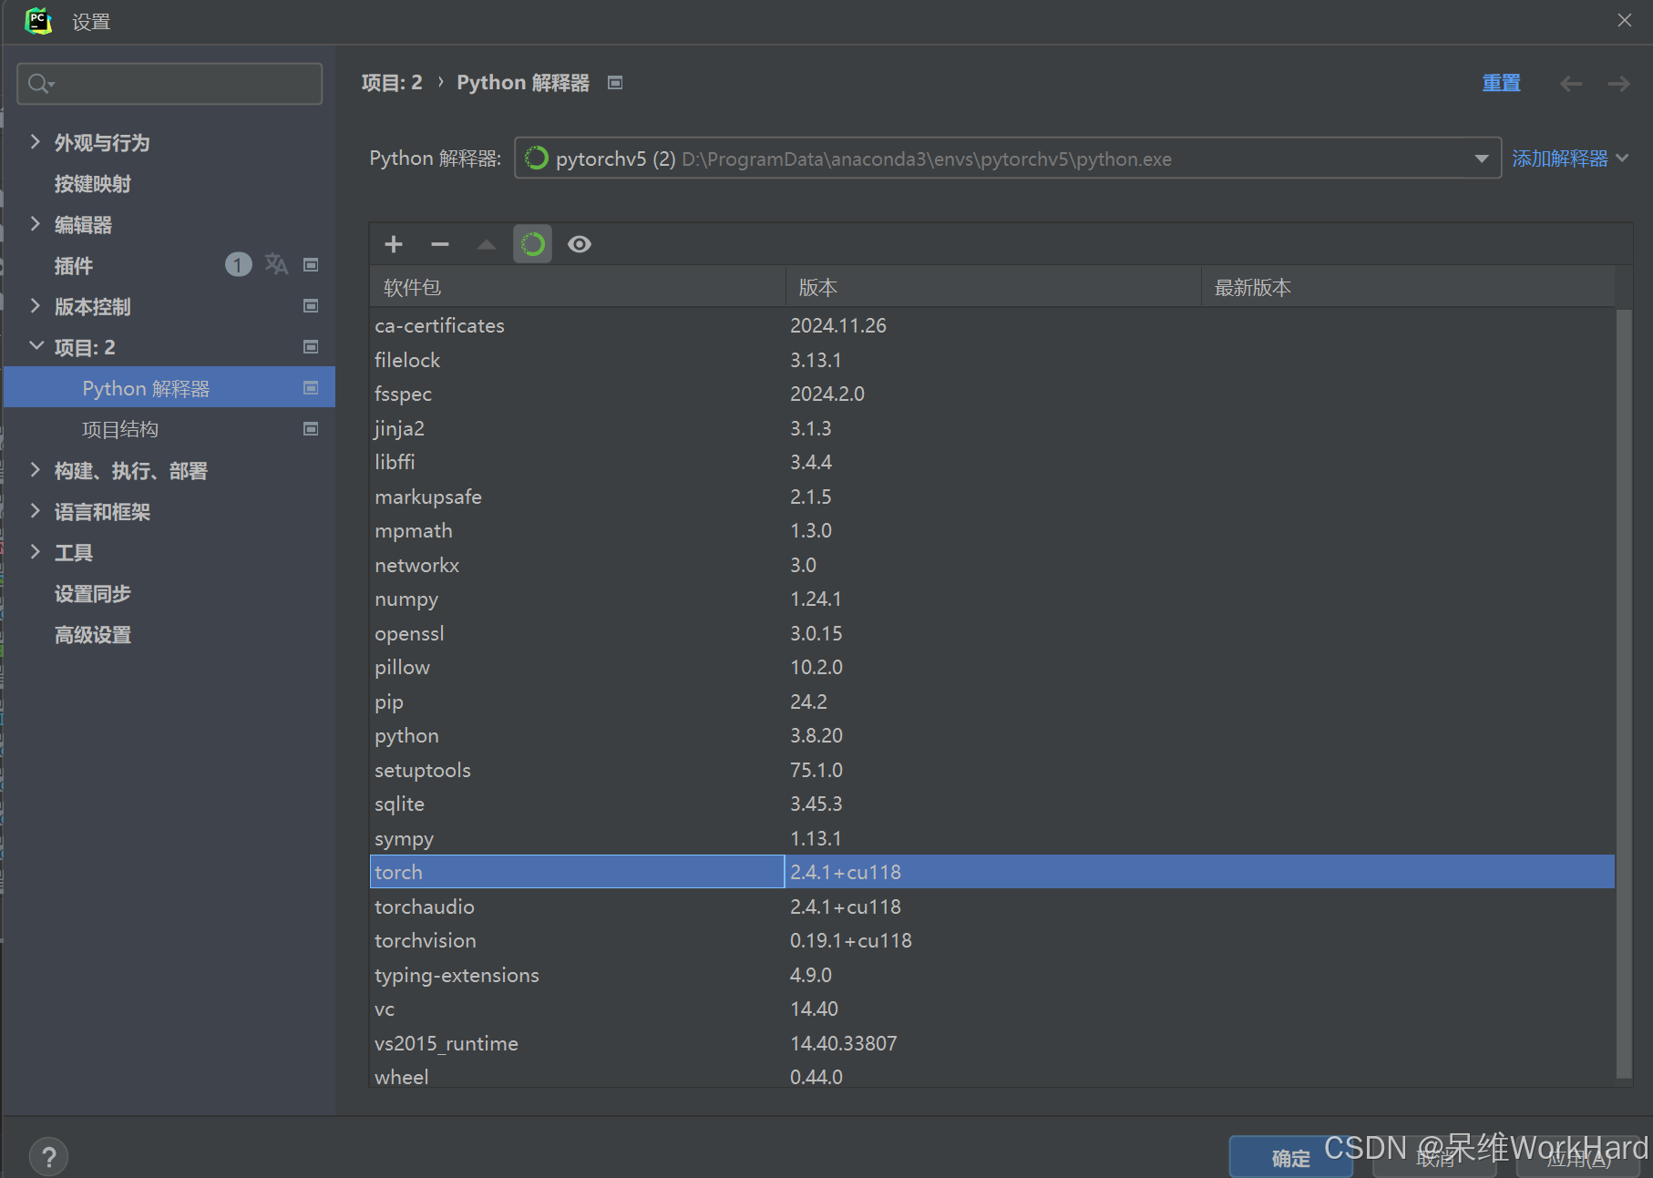Go forward with the right arrow icon
The image size is (1653, 1178).
tap(1619, 84)
